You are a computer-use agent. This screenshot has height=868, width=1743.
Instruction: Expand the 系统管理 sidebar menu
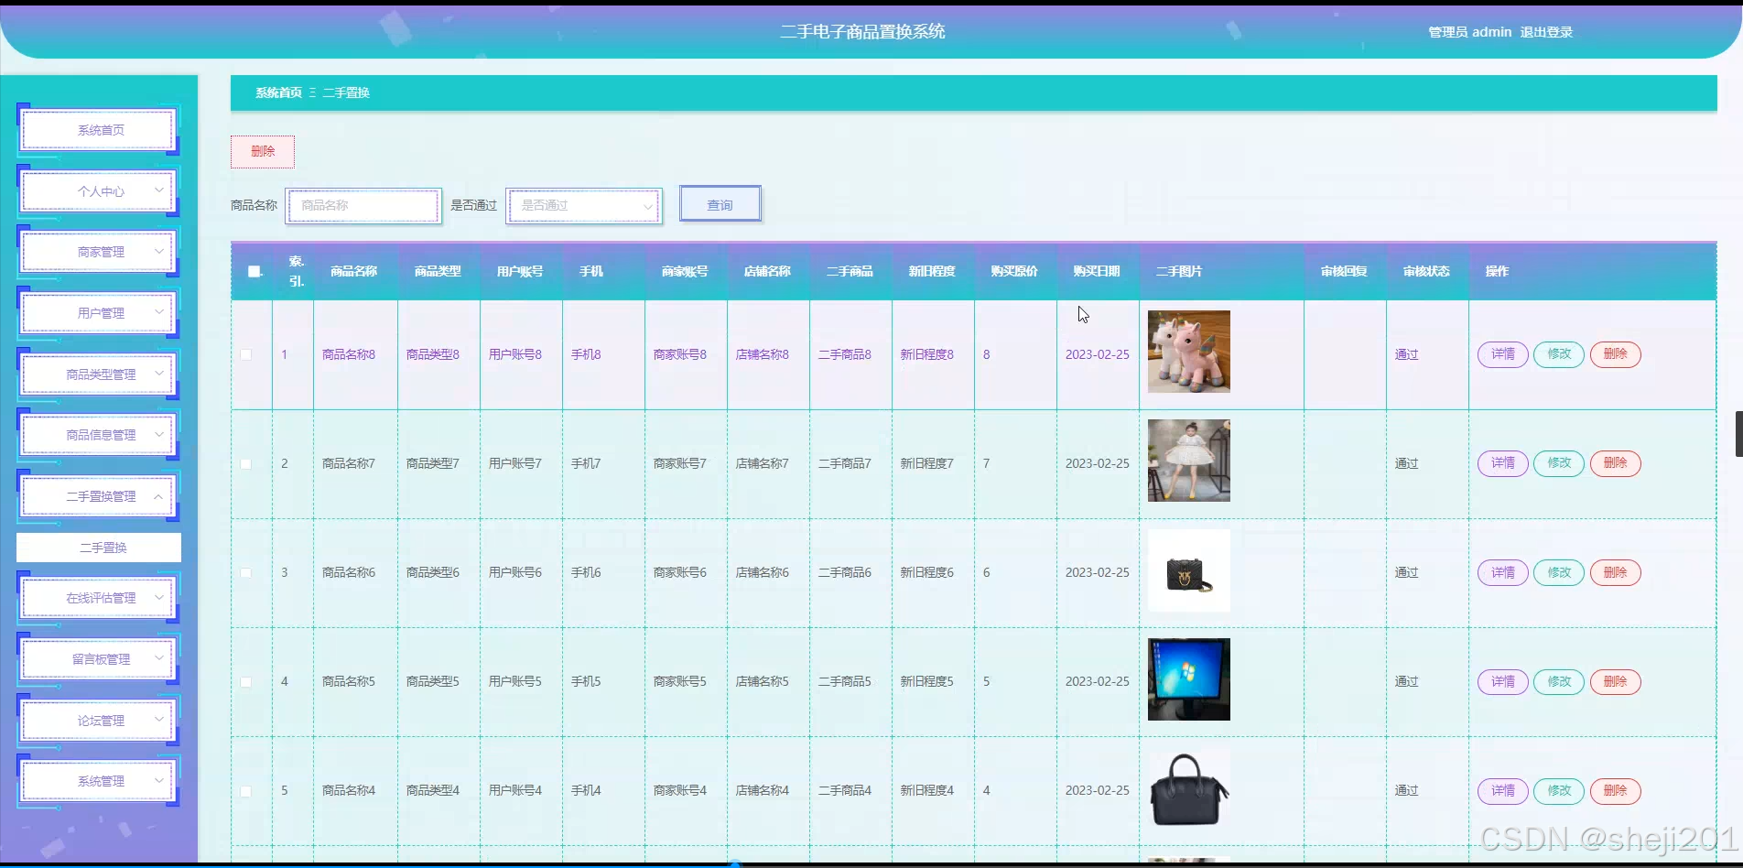click(x=98, y=780)
